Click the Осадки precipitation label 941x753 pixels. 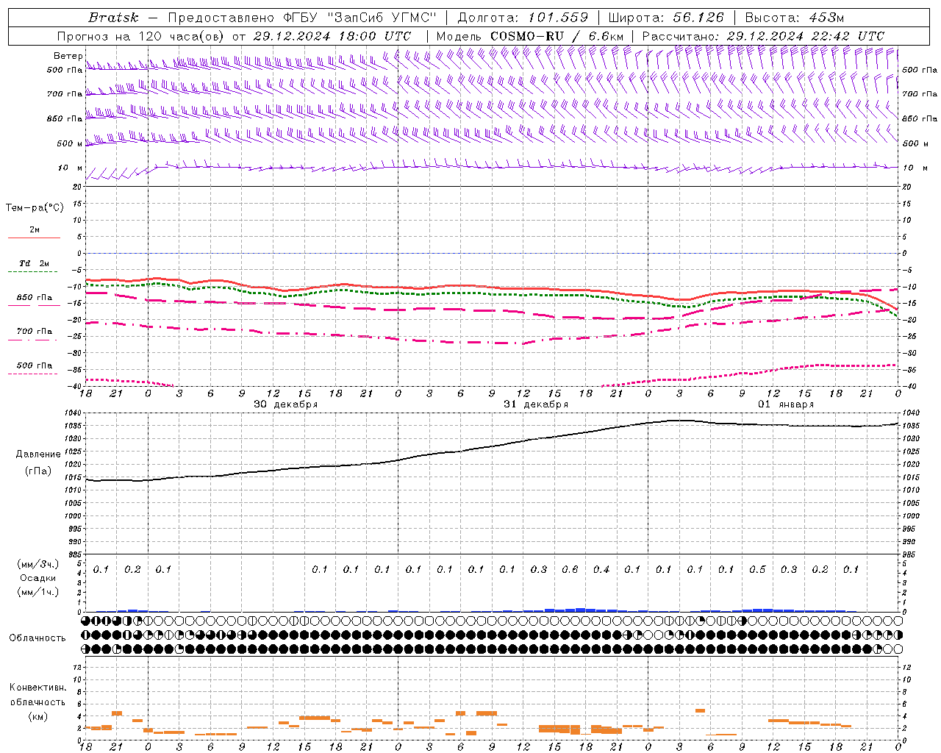(38, 578)
